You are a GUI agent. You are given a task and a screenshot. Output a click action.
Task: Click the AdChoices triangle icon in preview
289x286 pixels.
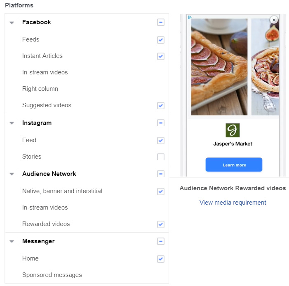(190, 17)
